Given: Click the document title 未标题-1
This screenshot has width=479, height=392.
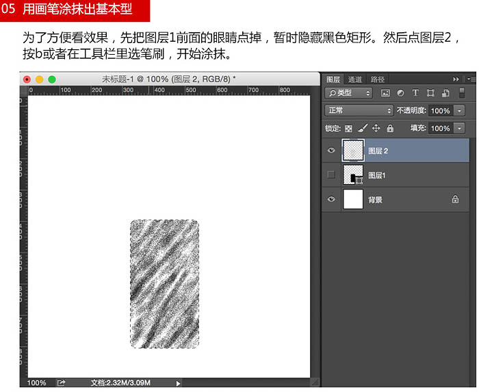Looking at the screenshot, I should (x=118, y=79).
